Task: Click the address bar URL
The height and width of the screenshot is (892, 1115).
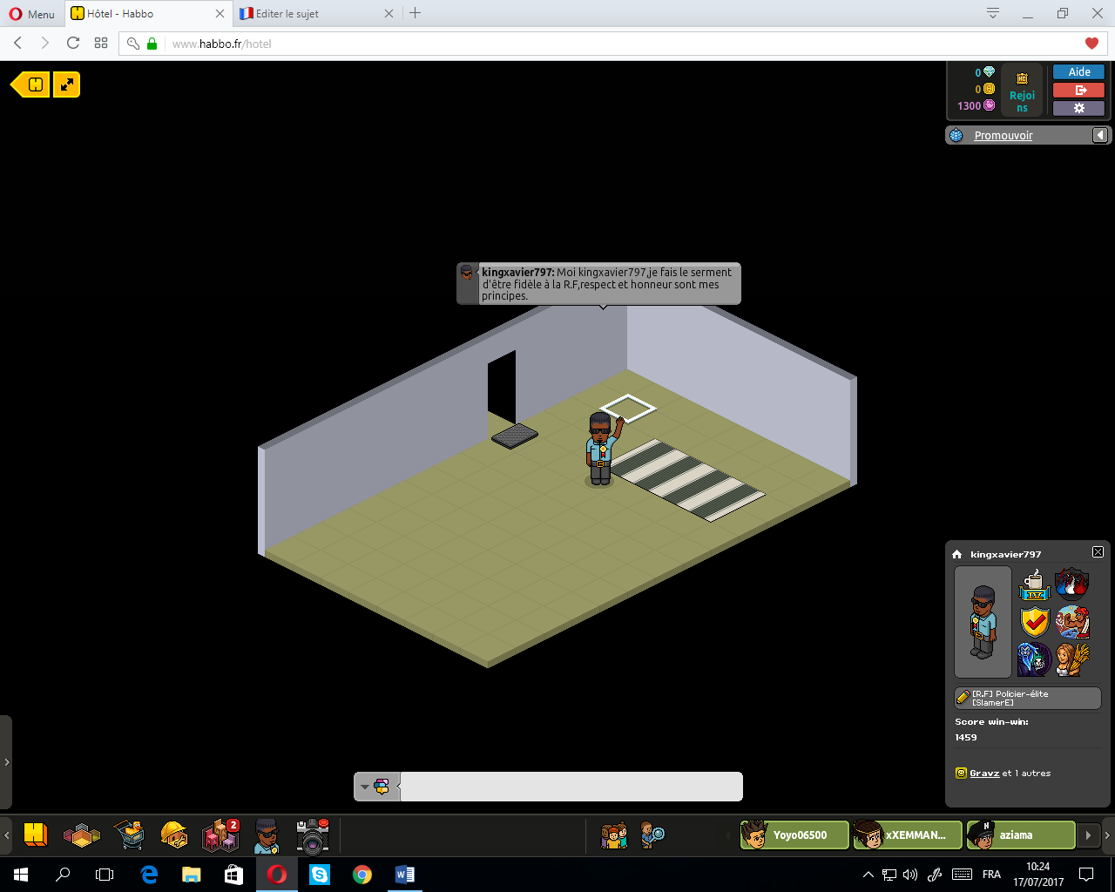Action: click(x=222, y=44)
